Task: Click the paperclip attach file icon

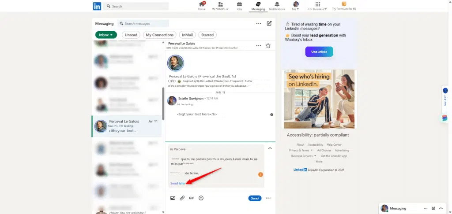Action: (x=182, y=198)
